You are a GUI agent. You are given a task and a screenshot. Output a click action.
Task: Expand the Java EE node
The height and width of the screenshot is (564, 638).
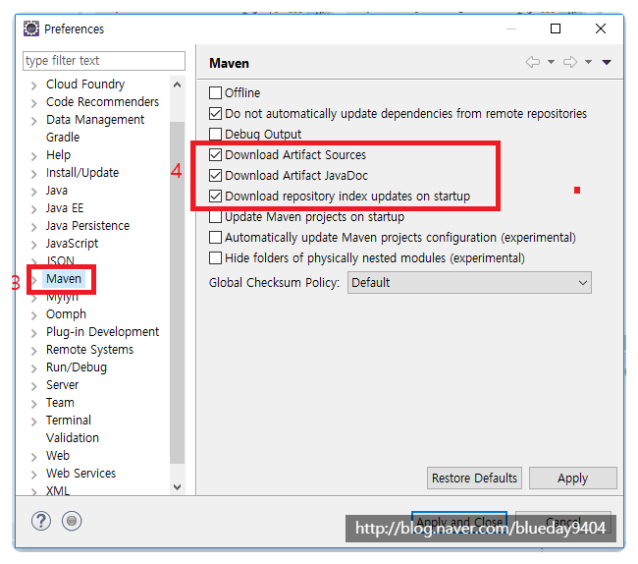point(34,209)
